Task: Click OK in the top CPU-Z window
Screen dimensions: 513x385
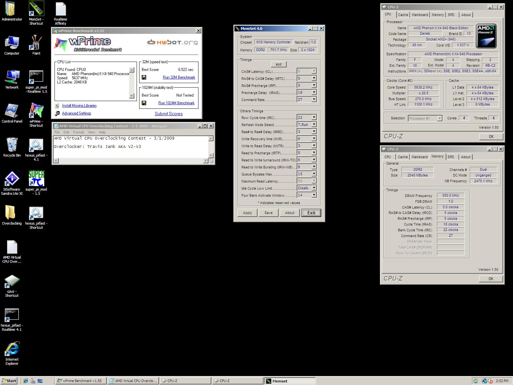Action: pos(491,137)
